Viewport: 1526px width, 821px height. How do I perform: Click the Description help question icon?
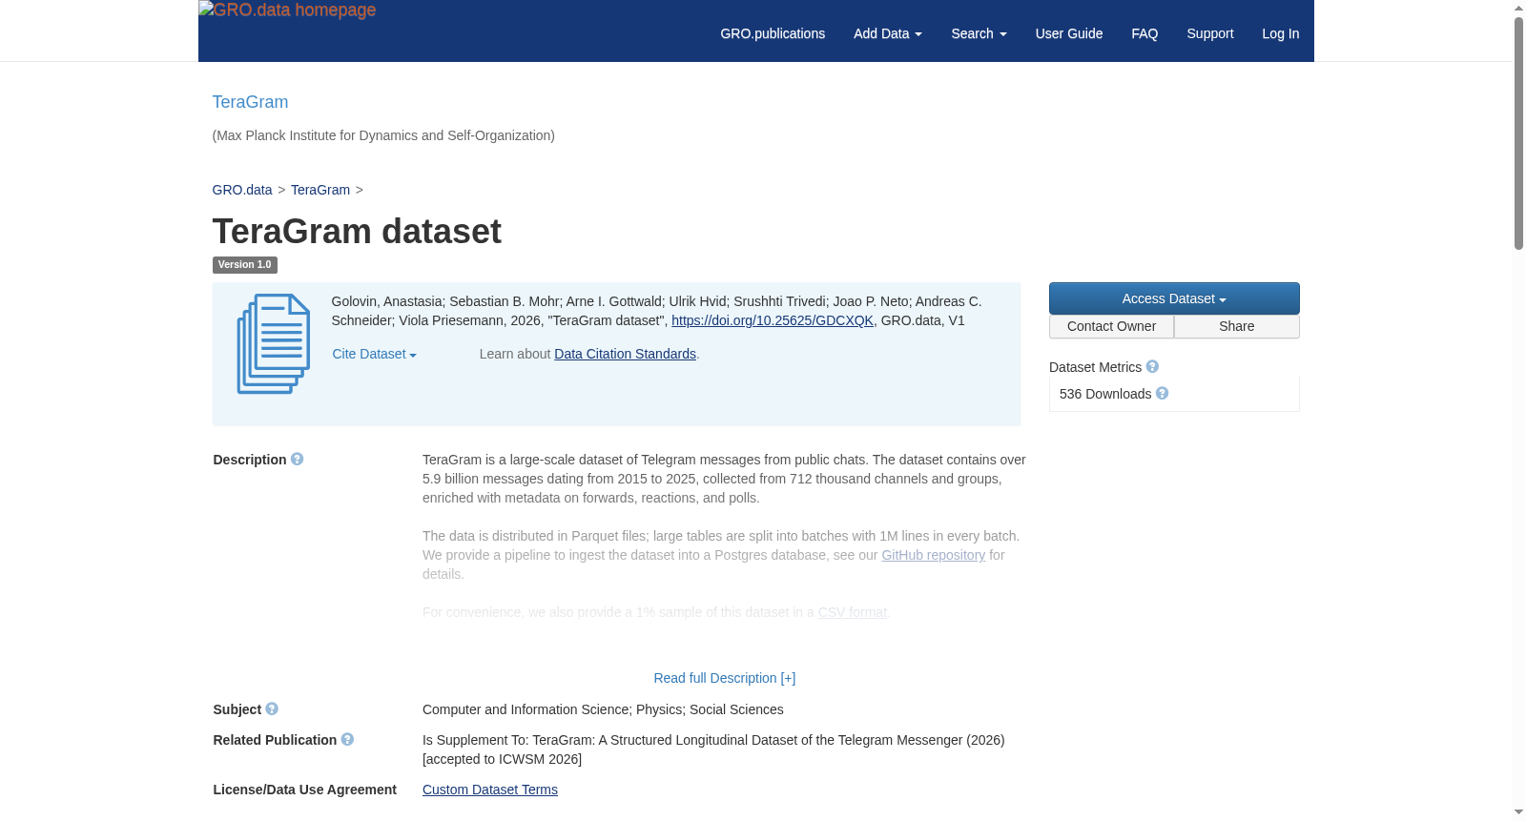[x=298, y=460]
